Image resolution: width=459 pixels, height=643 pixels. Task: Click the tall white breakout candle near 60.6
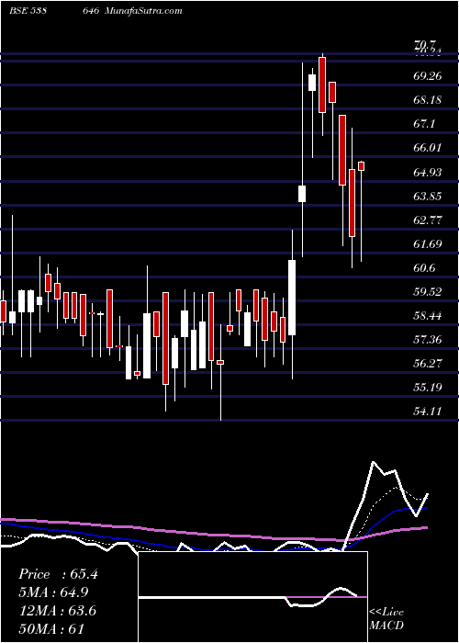tap(292, 298)
